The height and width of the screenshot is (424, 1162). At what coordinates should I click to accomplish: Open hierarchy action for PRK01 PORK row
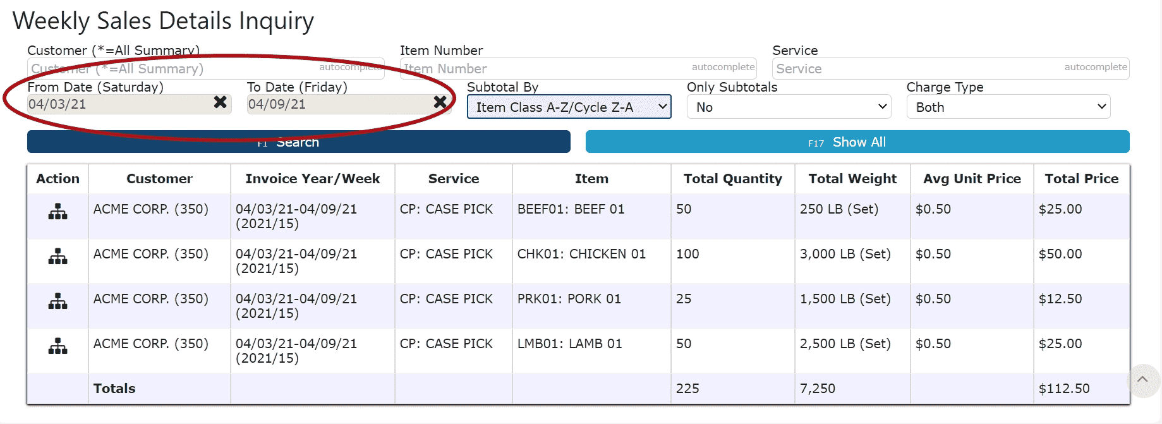(57, 301)
